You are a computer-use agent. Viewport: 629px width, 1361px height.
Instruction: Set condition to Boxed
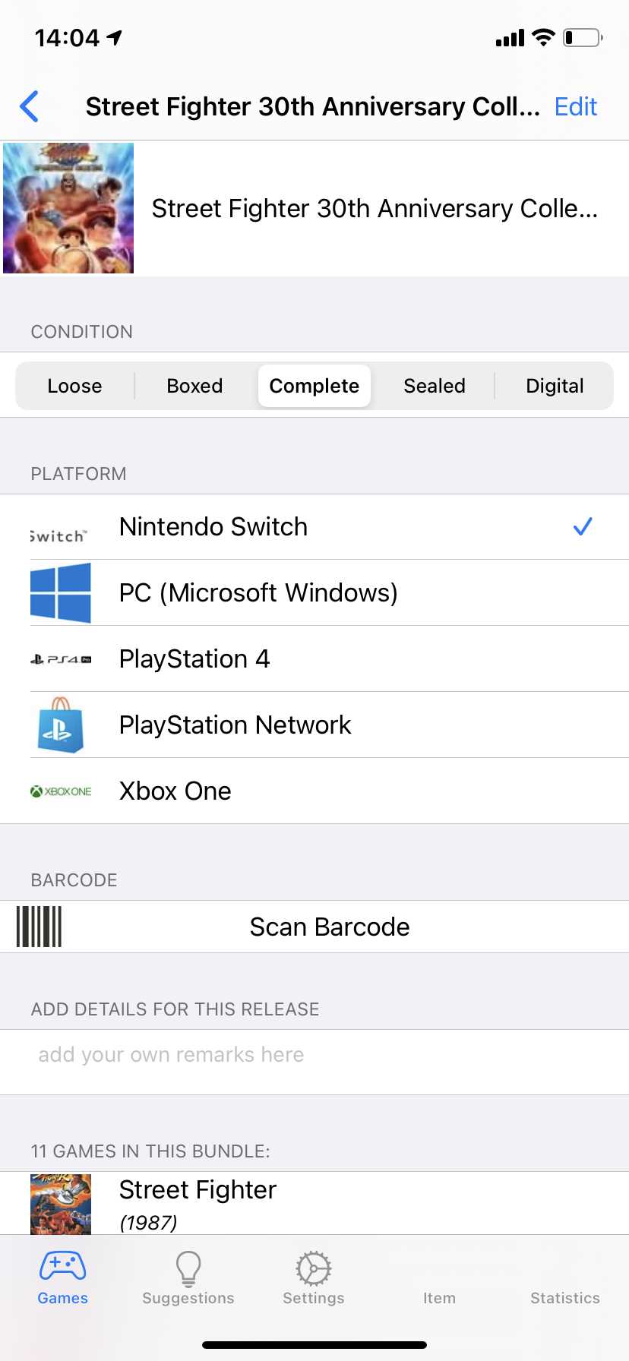tap(194, 386)
